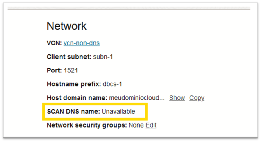Show the full host domain name
This screenshot has height=142, width=261.
pyautogui.click(x=177, y=98)
